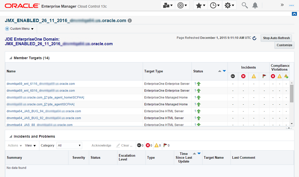Screen dimensions: 299x177
Task: Sort Time Since Last Update descending
Action: pyautogui.click(x=199, y=153)
